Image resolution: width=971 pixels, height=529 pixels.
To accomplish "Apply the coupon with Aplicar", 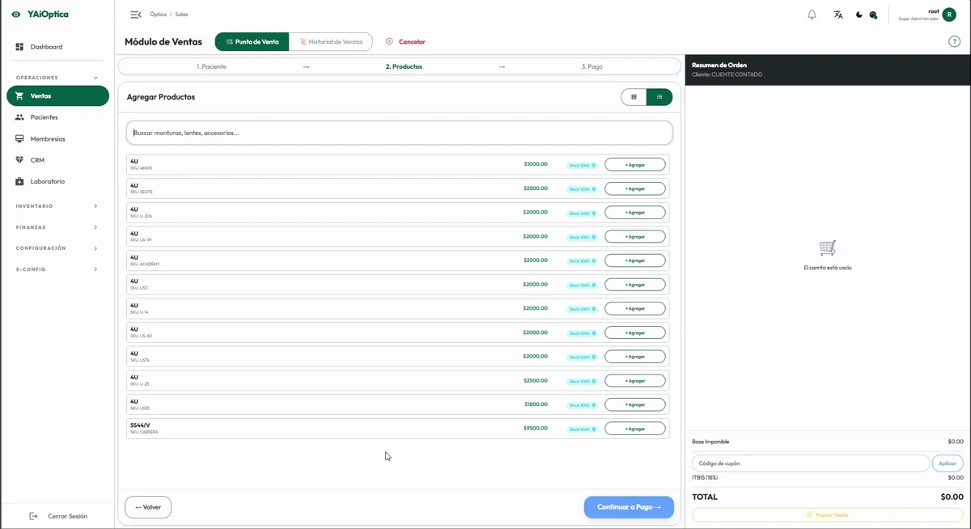I will point(948,463).
